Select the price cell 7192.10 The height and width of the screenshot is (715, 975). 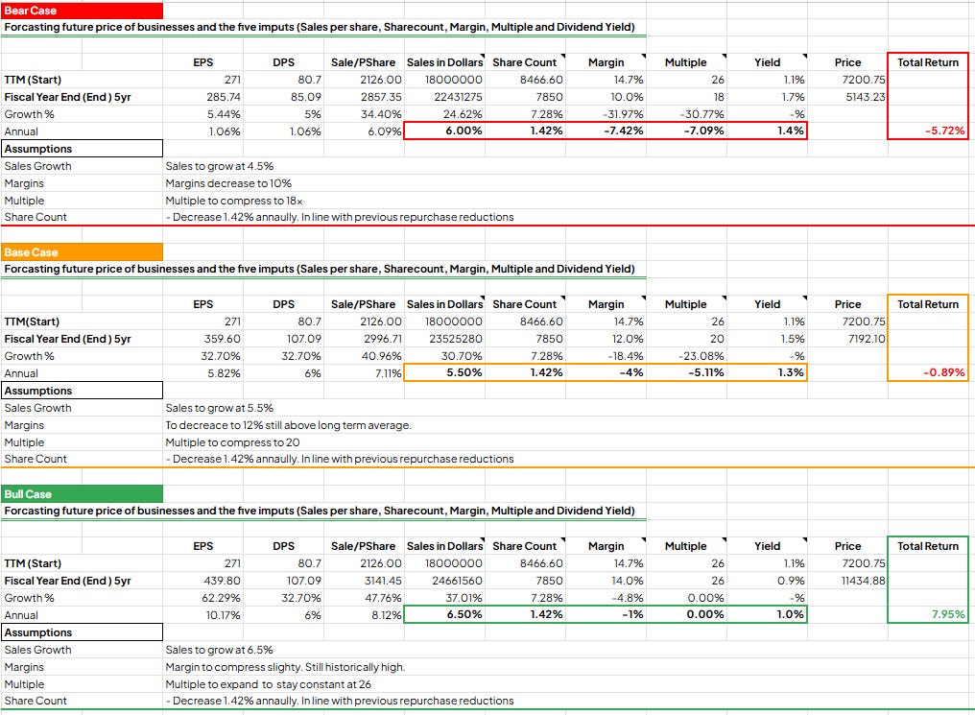click(867, 339)
